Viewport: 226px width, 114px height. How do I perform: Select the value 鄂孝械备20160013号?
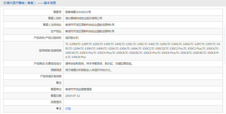point(78,12)
